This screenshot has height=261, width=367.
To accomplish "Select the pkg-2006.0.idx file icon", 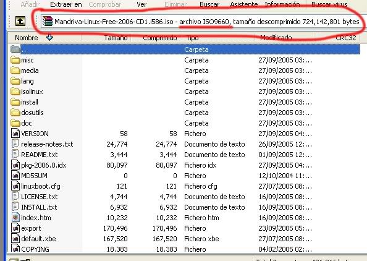I will pos(15,165).
